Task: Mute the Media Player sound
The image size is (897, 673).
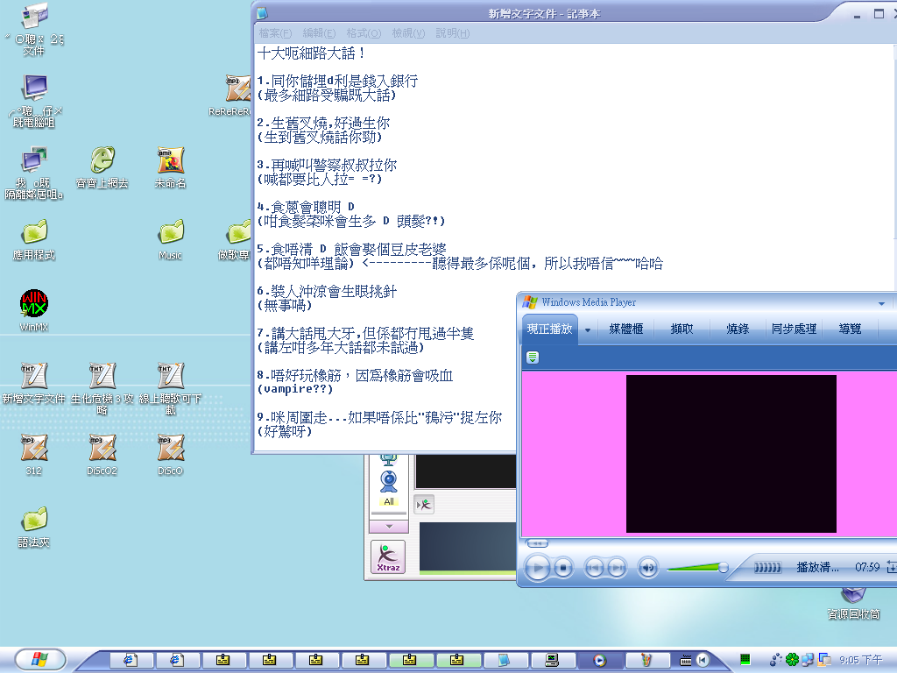Action: (647, 568)
